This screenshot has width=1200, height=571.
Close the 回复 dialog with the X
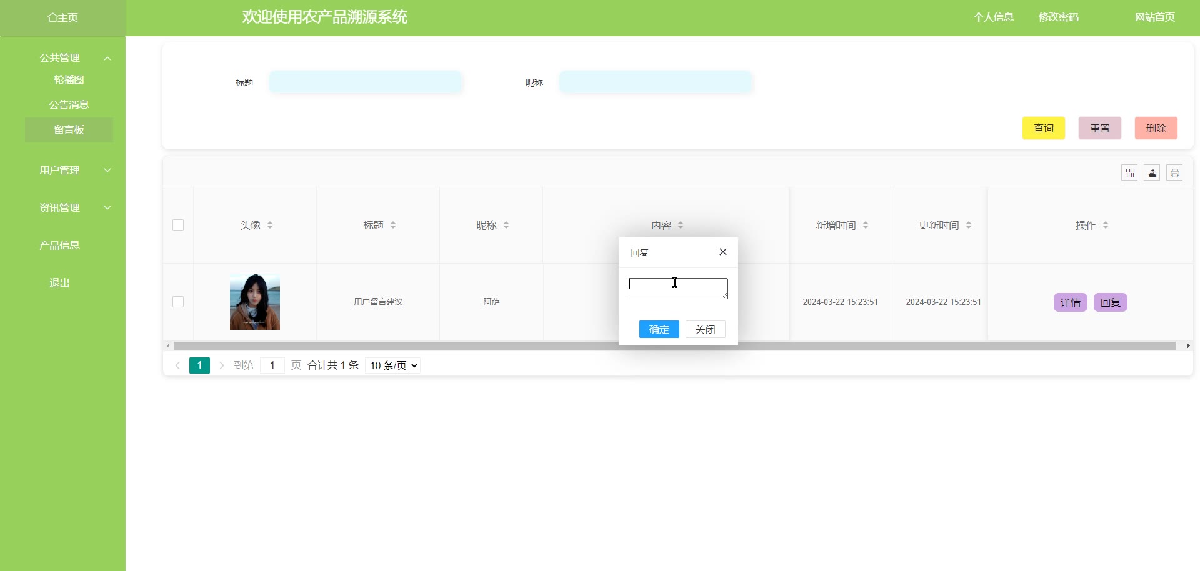723,252
